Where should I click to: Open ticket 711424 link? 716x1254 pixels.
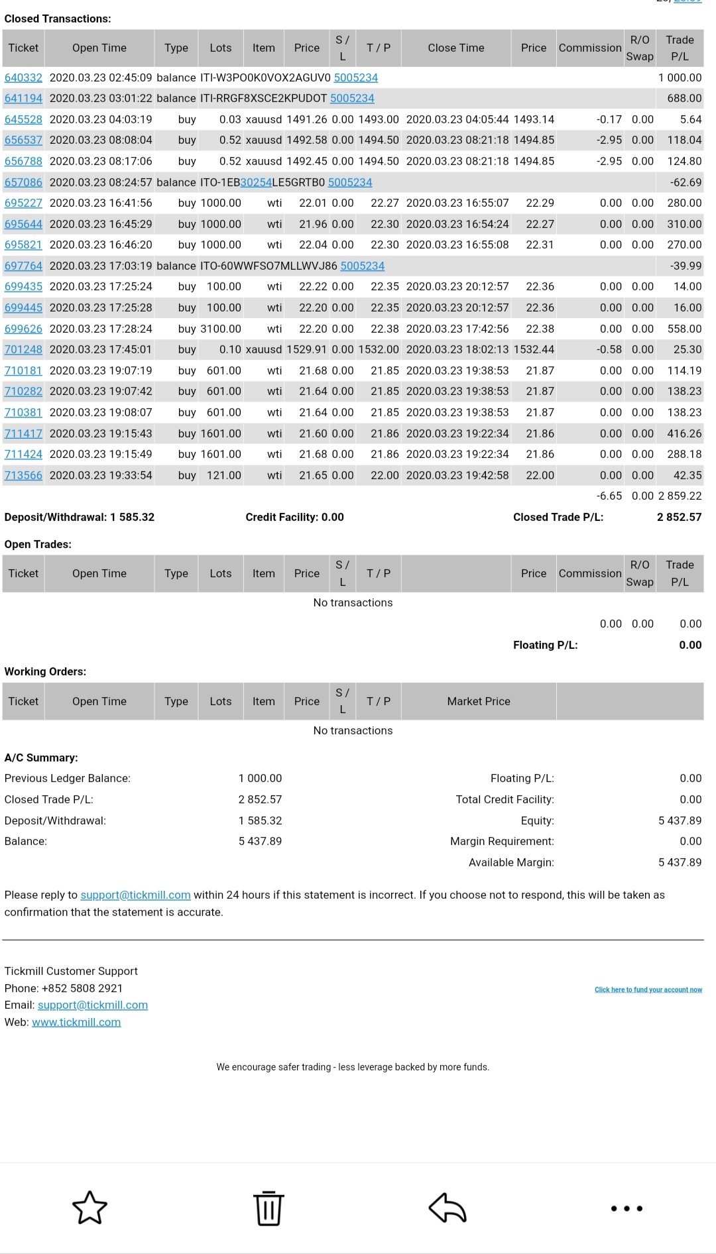tap(23, 454)
